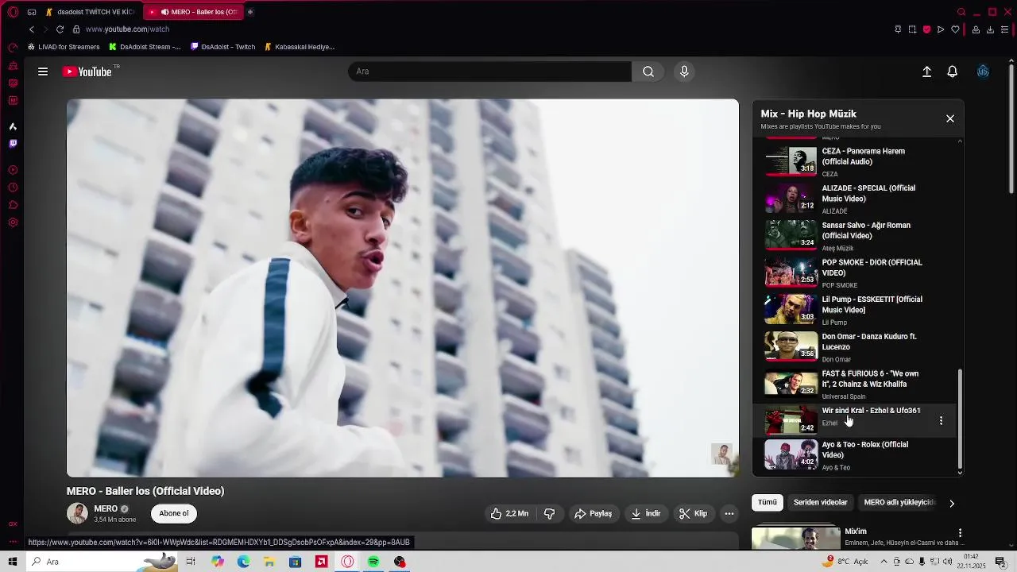Open the Twitch icon in Opera sidebar
Viewport: 1017px width, 572px height.
click(13, 144)
